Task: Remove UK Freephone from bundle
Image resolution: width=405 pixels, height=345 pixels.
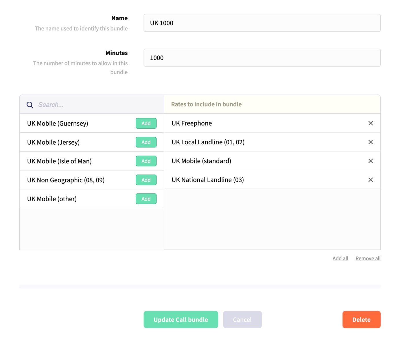Action: pyautogui.click(x=370, y=123)
